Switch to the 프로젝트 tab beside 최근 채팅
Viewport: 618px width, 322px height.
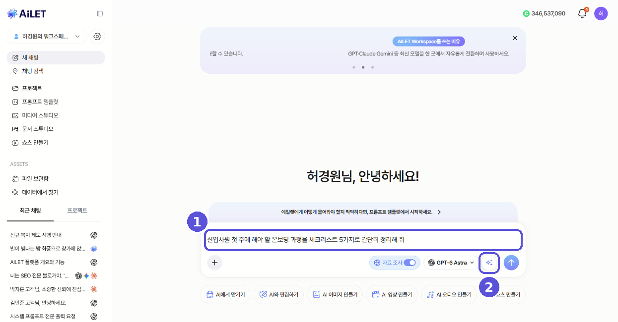(x=77, y=211)
